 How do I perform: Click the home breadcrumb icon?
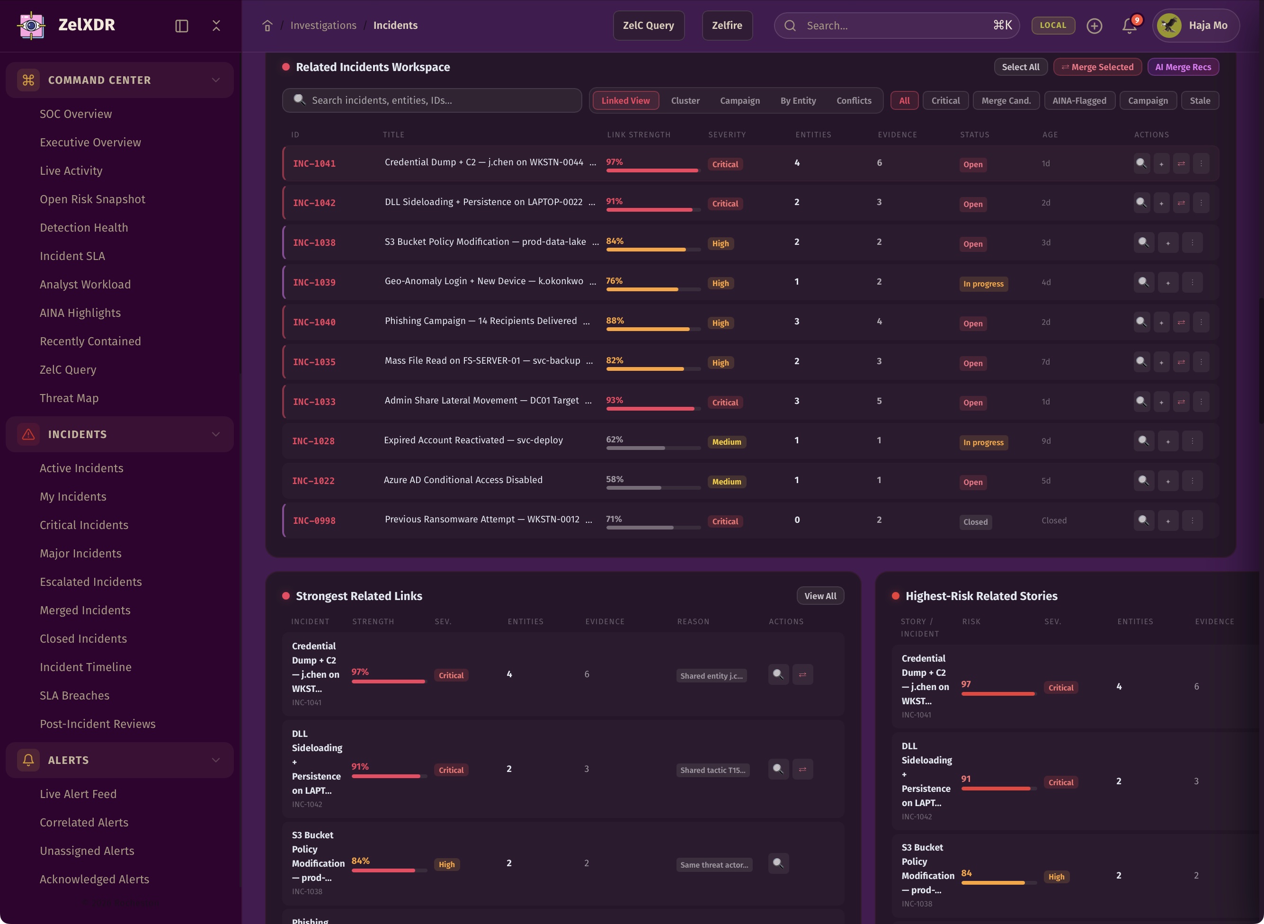[267, 26]
